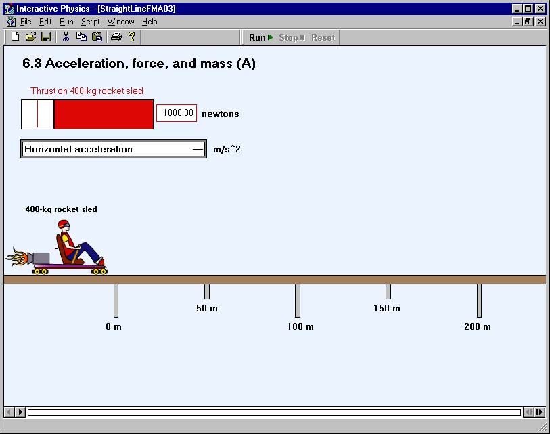Image resolution: width=550 pixels, height=434 pixels.
Task: Open a file with the folder icon
Action: click(30, 37)
